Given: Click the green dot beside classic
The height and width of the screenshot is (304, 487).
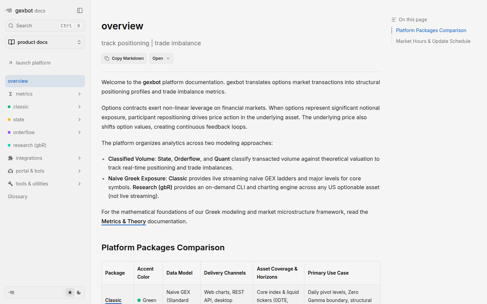Looking at the screenshot, I should [9, 107].
